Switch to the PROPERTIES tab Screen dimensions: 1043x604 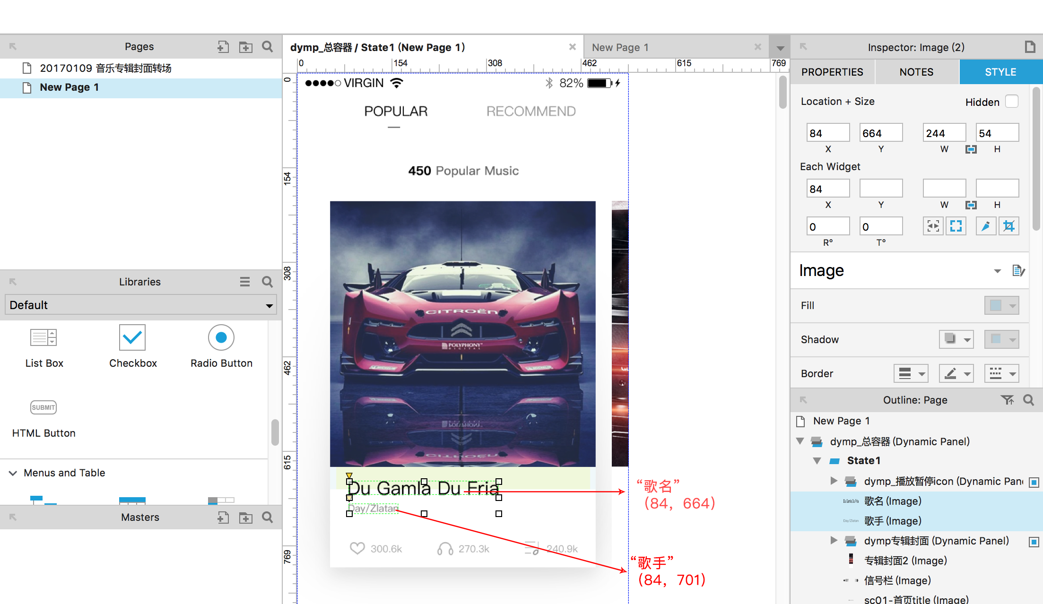(x=832, y=72)
